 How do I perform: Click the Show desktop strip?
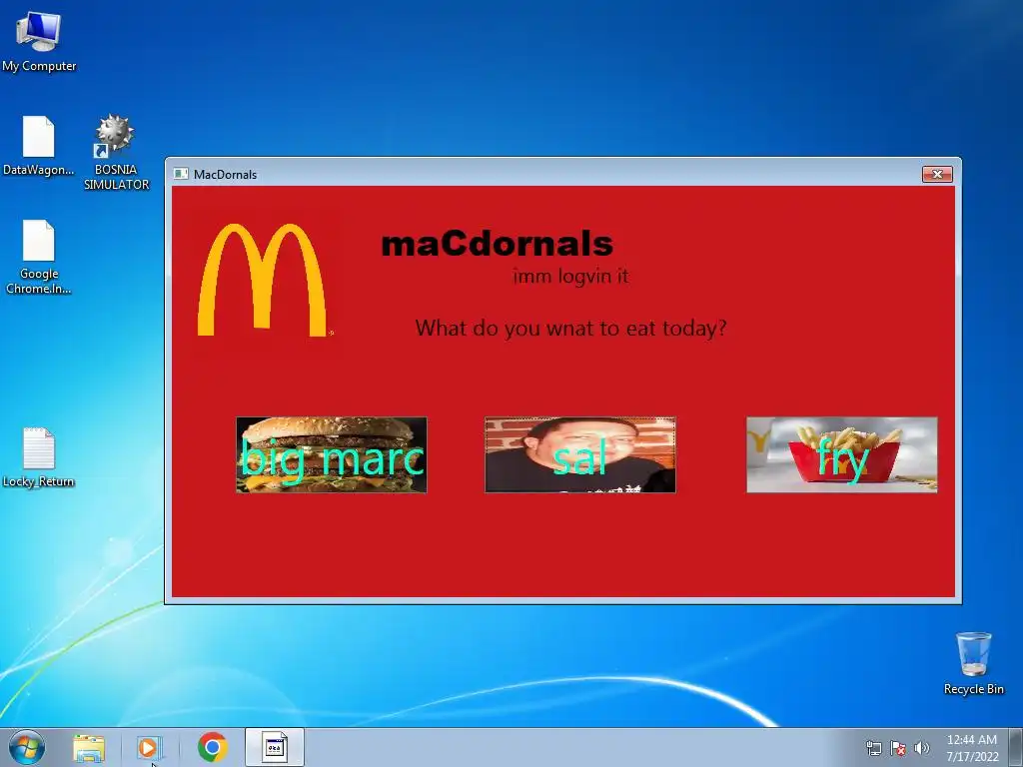(1016, 747)
